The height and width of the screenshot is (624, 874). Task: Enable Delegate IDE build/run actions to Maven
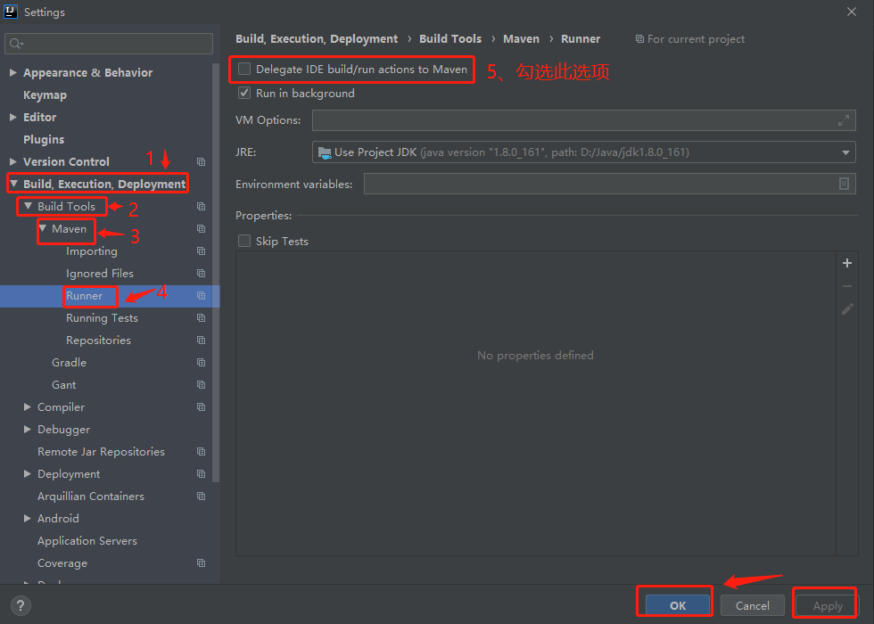click(x=244, y=70)
